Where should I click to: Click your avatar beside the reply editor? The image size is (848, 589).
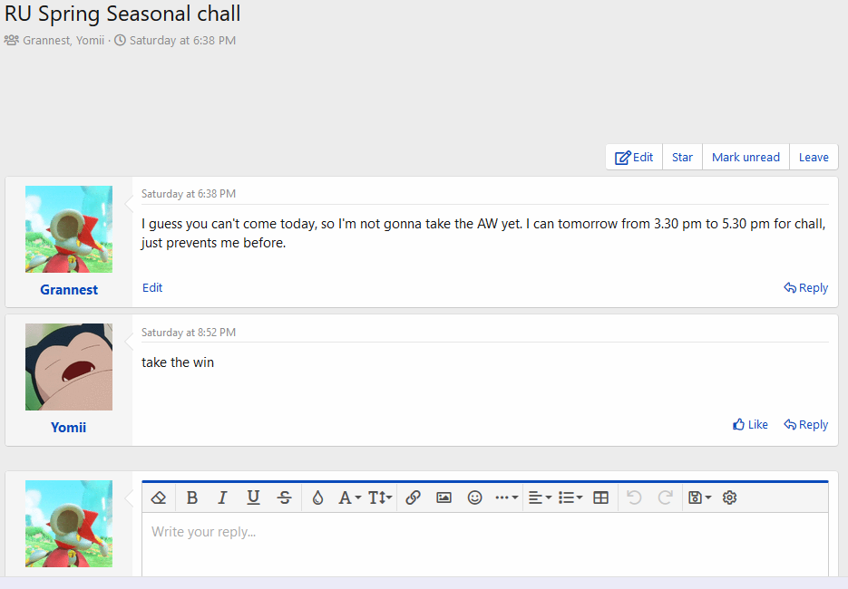[69, 524]
